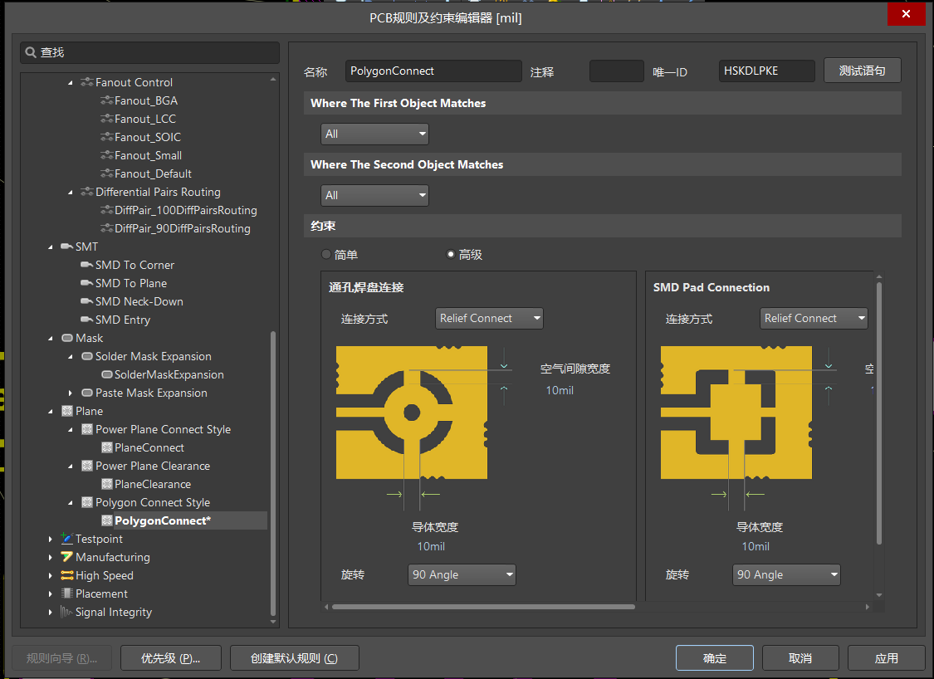The width and height of the screenshot is (934, 679).
Task: Click the 确定 button
Action: point(714,658)
